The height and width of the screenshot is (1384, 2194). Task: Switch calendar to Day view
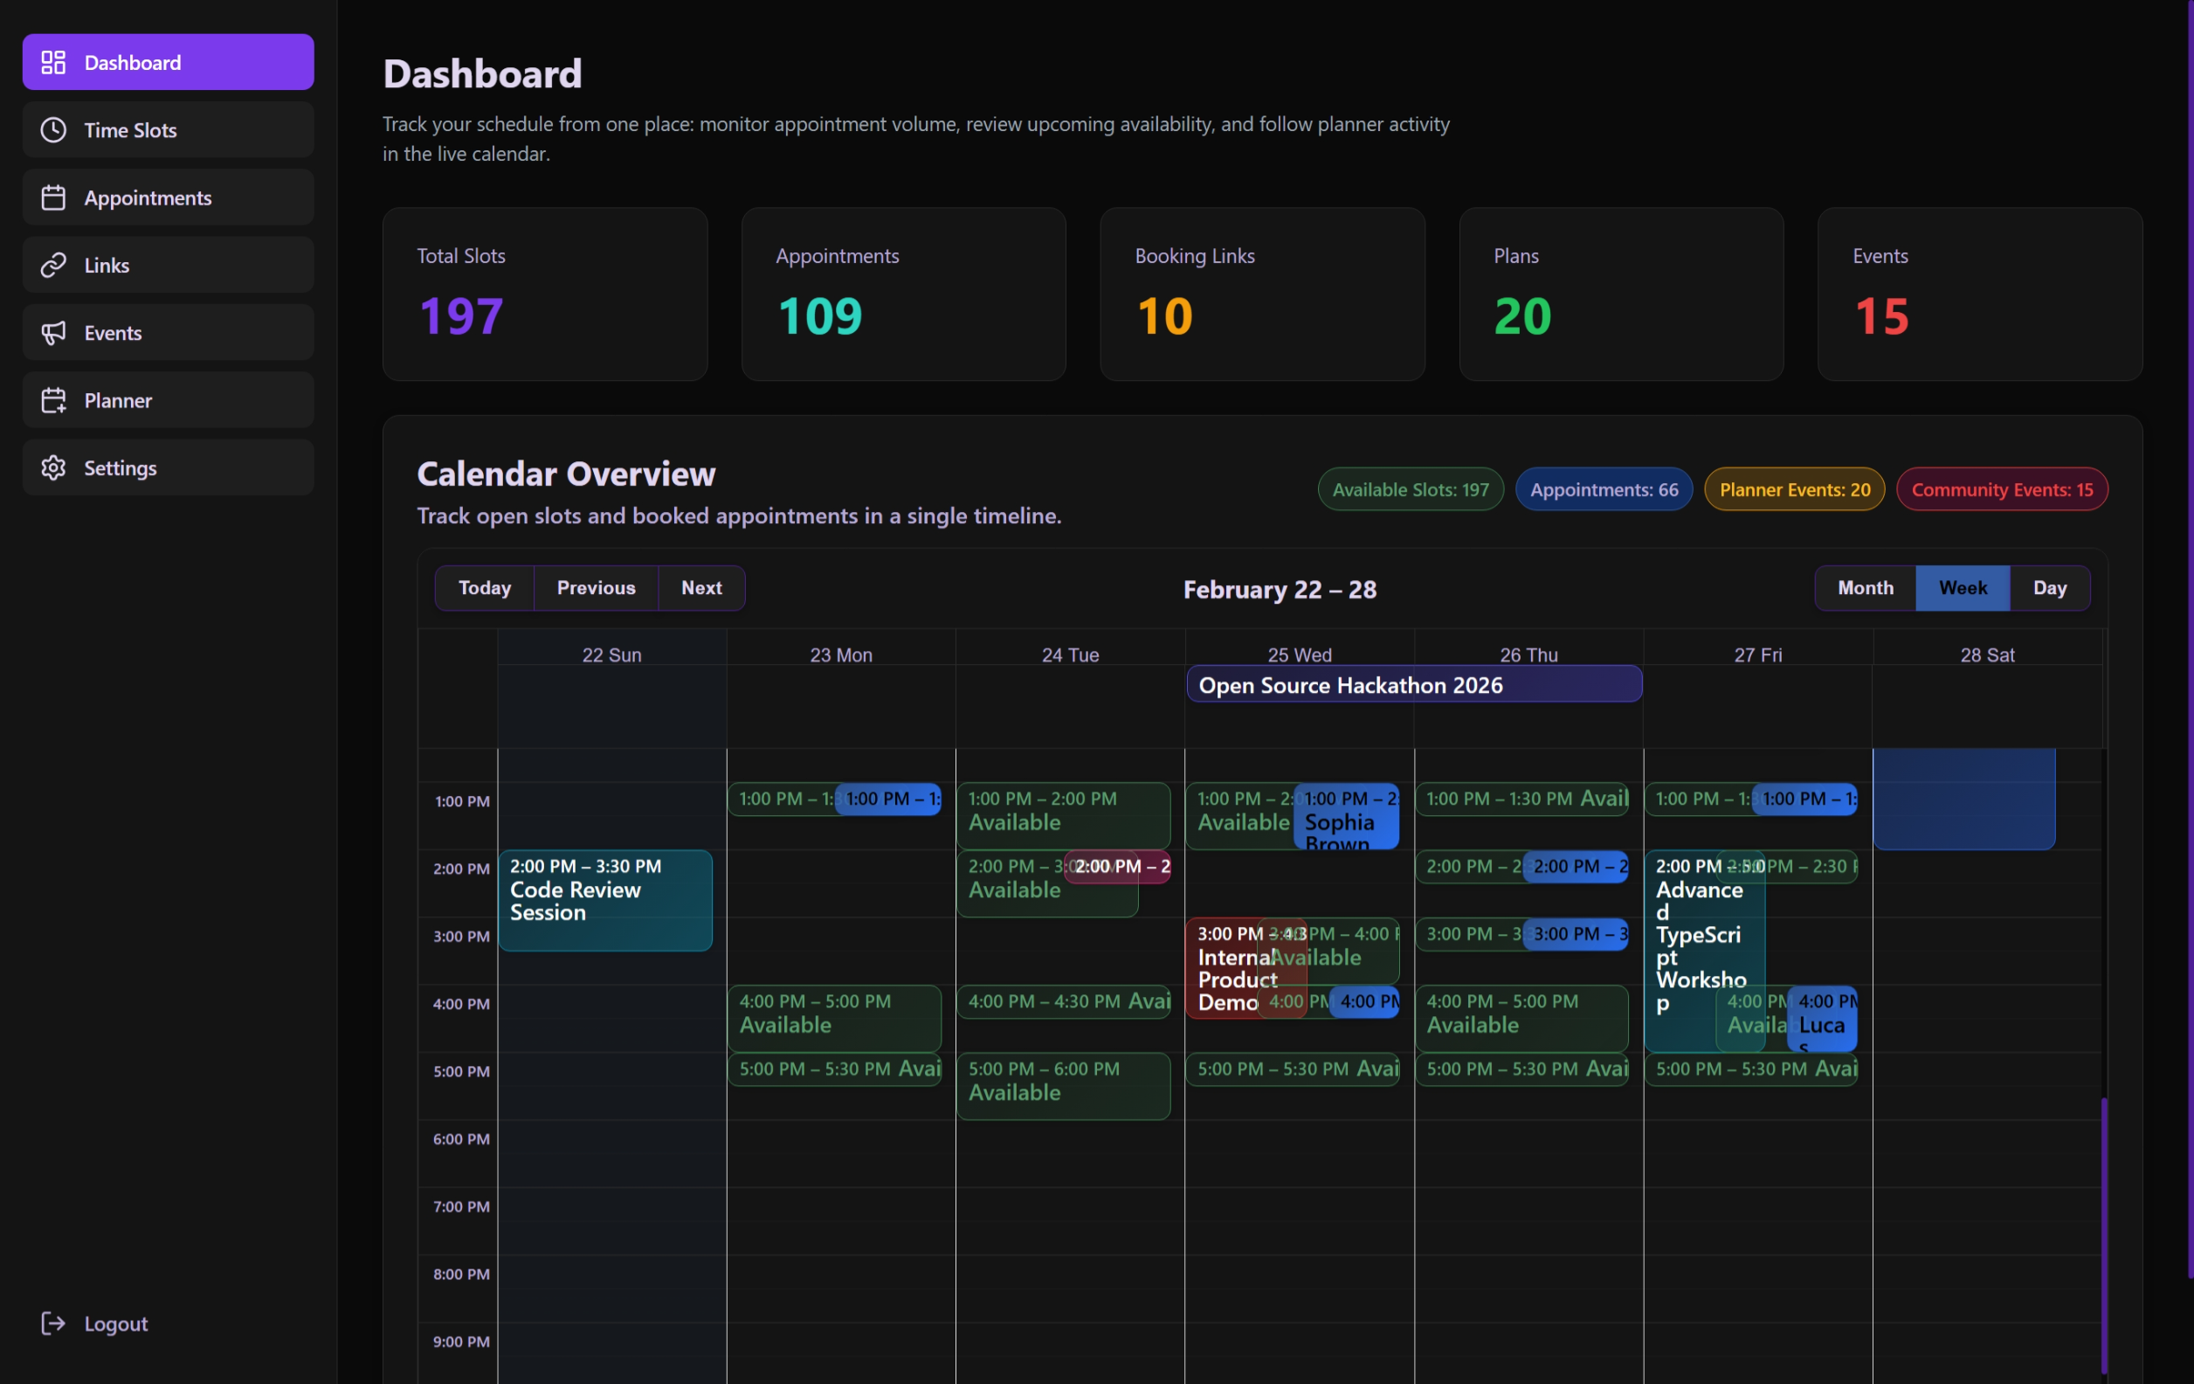[2050, 588]
